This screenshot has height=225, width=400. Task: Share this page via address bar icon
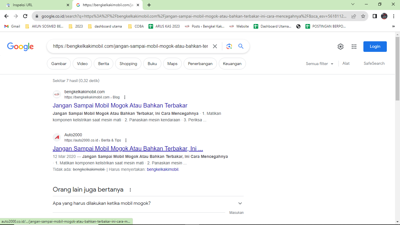(x=354, y=16)
